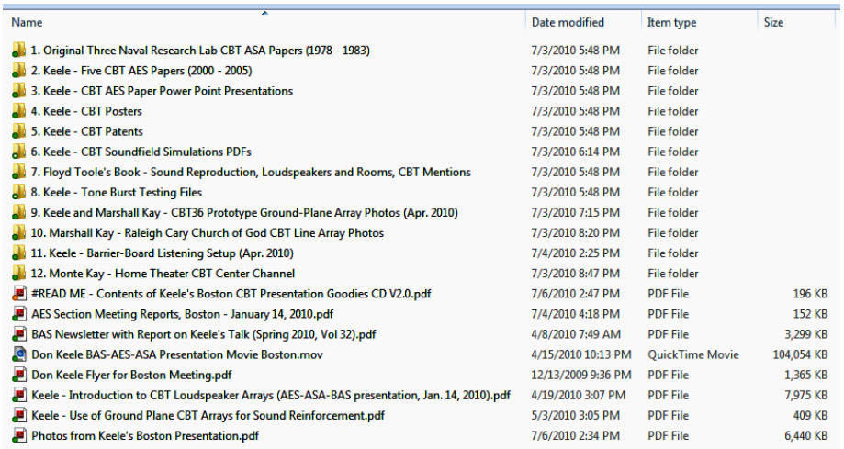Image resolution: width=844 pixels, height=449 pixels.
Task: Click PDF icon for AES Section Meeting Reports
Action: tap(19, 314)
